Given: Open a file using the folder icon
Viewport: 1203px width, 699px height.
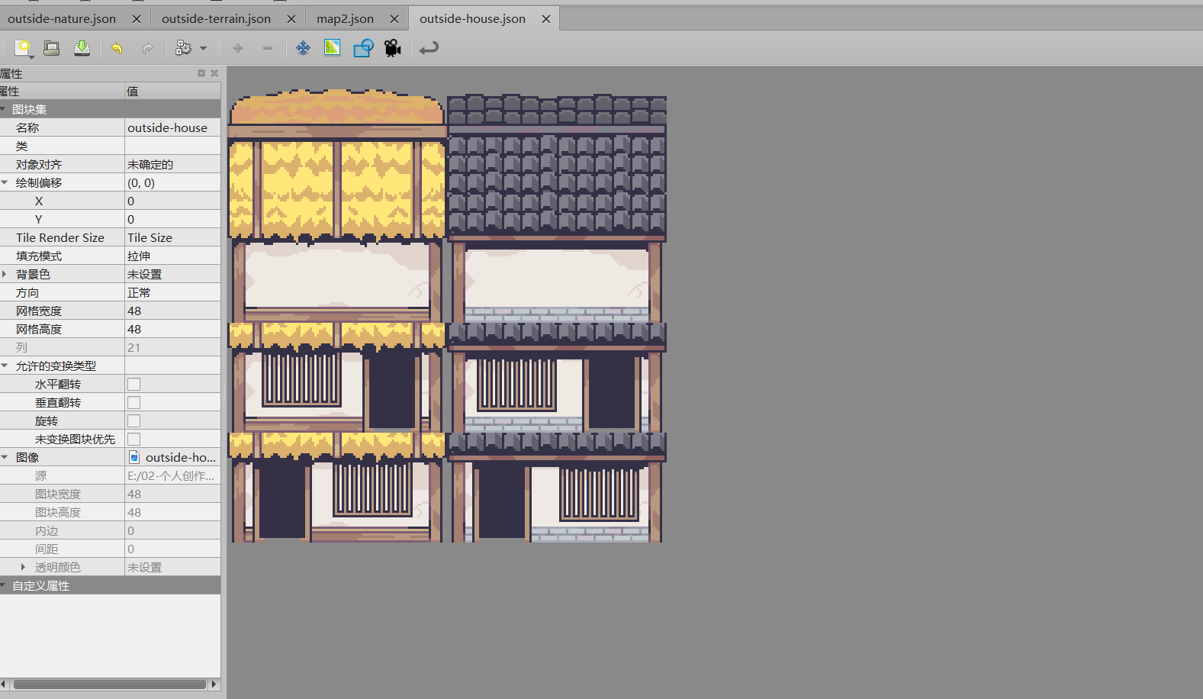Looking at the screenshot, I should point(51,48).
